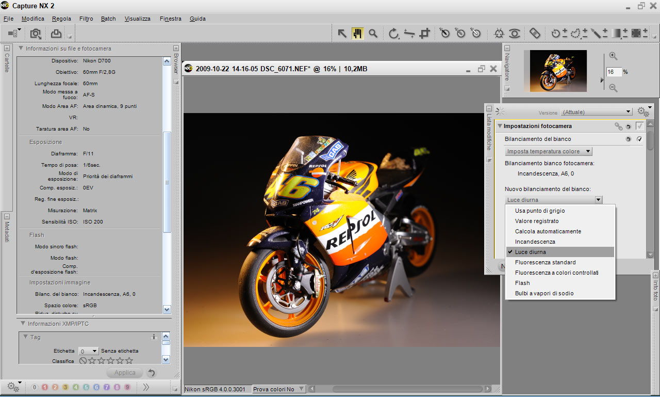This screenshot has height=397, width=660.
Task: Select the Hand pan tool
Action: pos(357,34)
